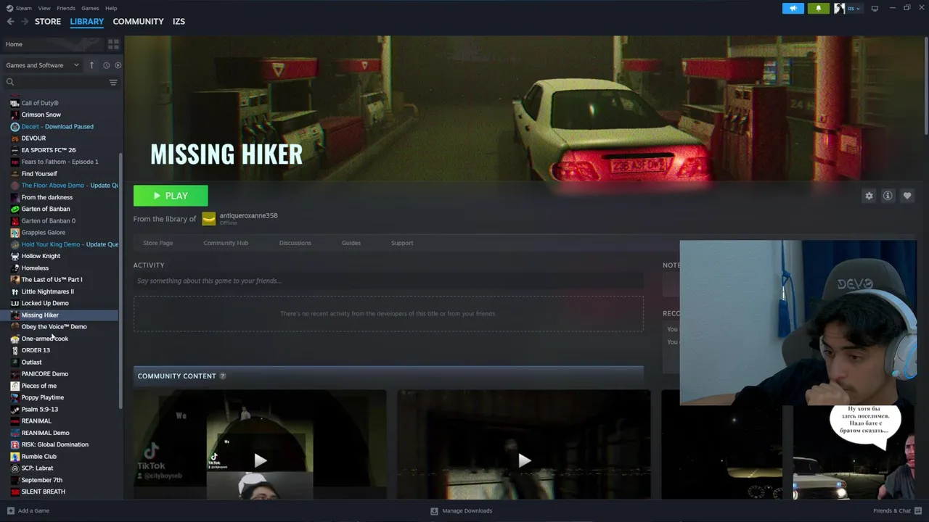Select Hollow Knight in library list

click(x=41, y=256)
